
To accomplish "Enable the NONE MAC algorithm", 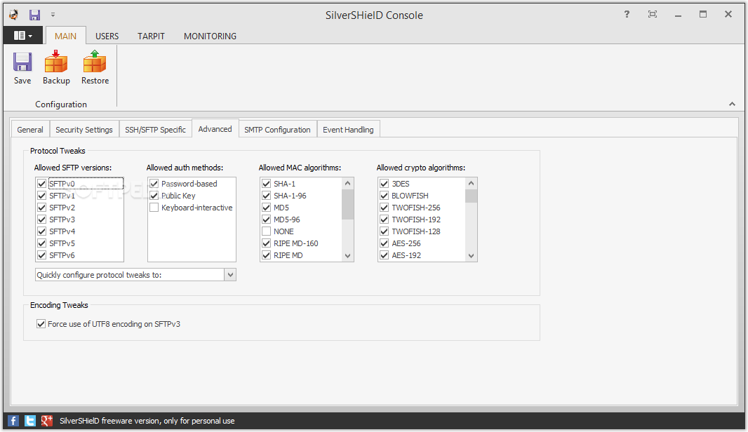I will click(267, 231).
